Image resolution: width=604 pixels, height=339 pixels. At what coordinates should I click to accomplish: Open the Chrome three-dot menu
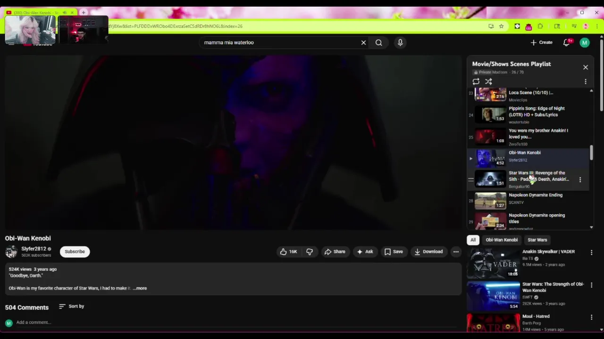(597, 26)
